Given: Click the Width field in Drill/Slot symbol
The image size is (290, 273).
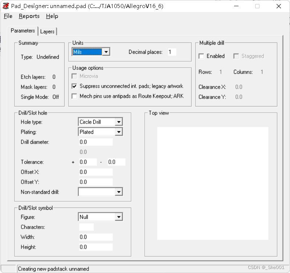Looking at the screenshot, I should [95, 237].
